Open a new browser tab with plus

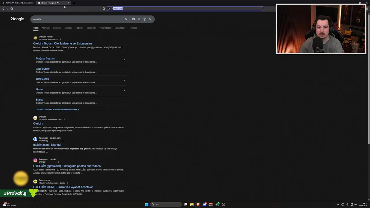coord(74,3)
